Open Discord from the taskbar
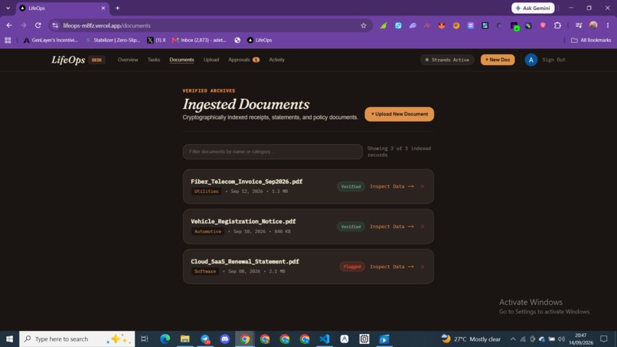The height and width of the screenshot is (347, 617). point(225,339)
